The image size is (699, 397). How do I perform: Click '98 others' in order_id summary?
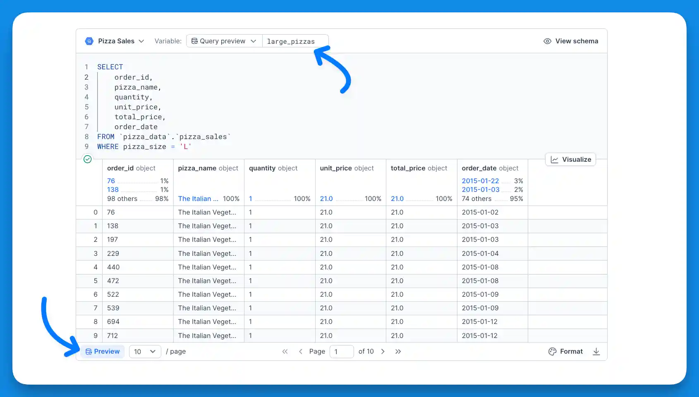[x=122, y=198]
